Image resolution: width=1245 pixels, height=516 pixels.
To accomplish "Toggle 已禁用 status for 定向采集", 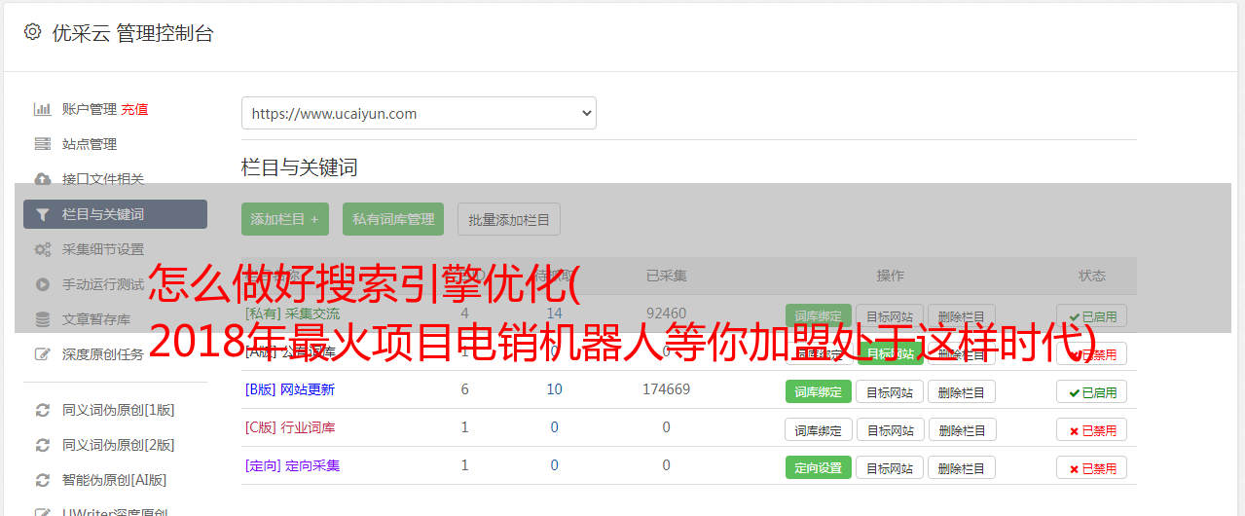I will pos(1092,467).
